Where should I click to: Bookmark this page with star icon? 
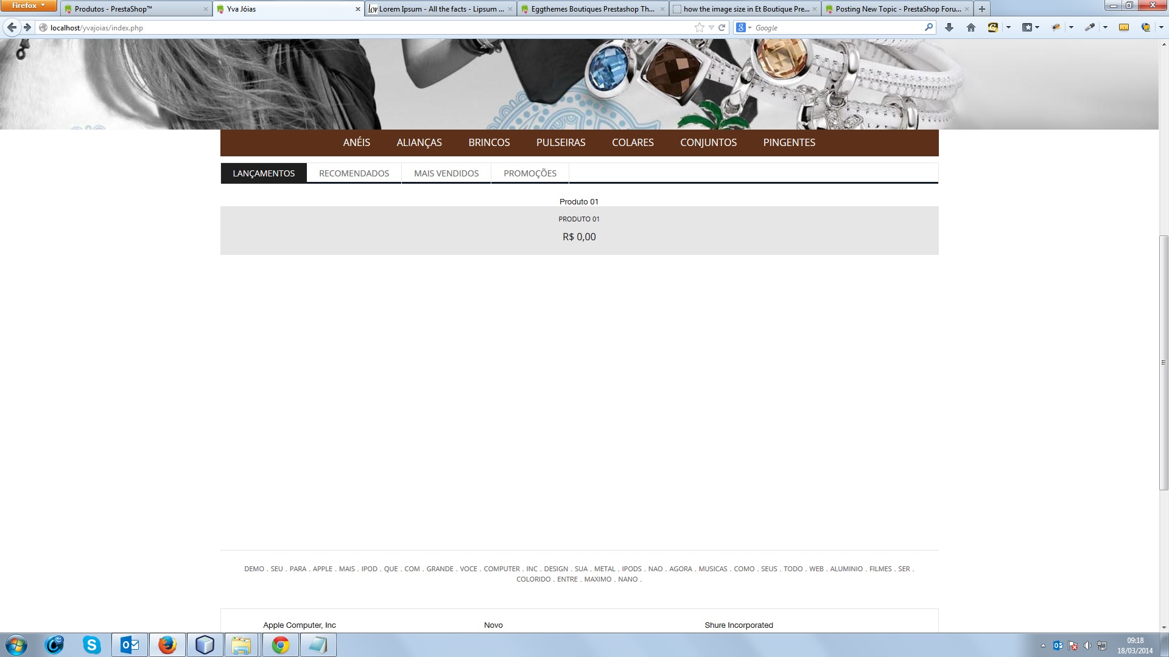click(699, 27)
